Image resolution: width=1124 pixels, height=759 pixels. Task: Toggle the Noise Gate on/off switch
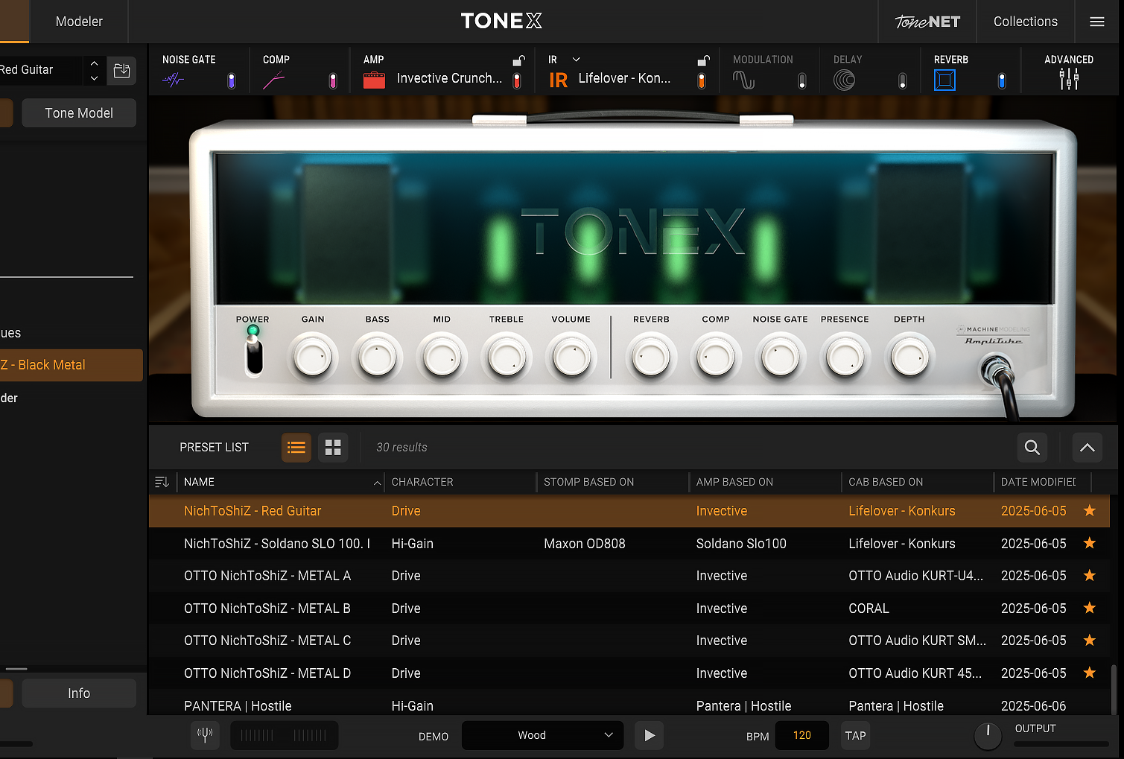tap(232, 81)
